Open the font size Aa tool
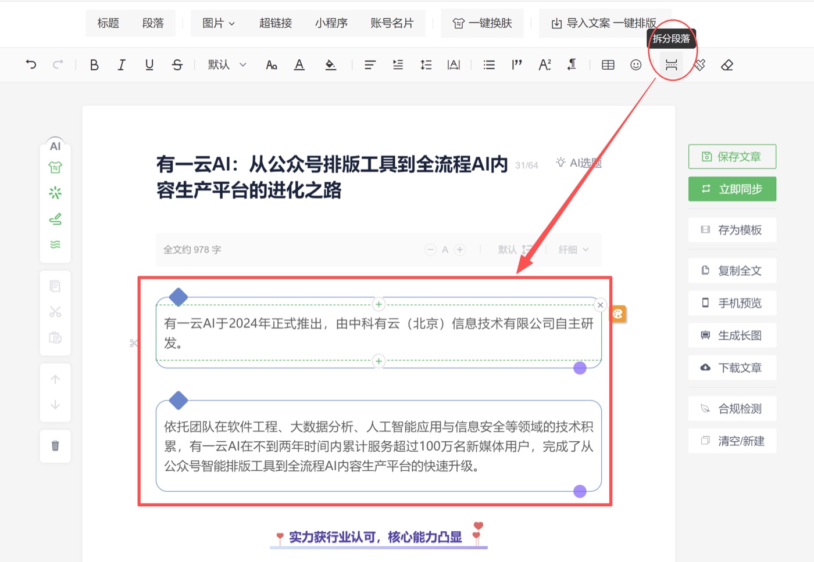The height and width of the screenshot is (562, 814). pyautogui.click(x=272, y=65)
